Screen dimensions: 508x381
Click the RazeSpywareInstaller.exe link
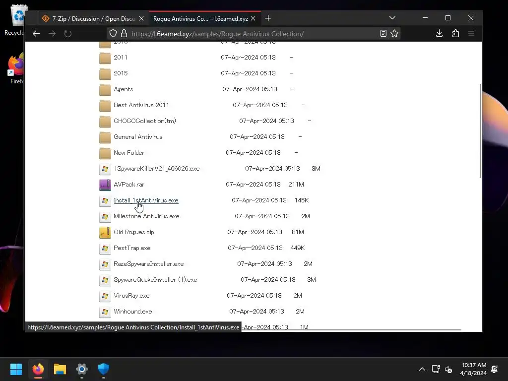point(148,264)
